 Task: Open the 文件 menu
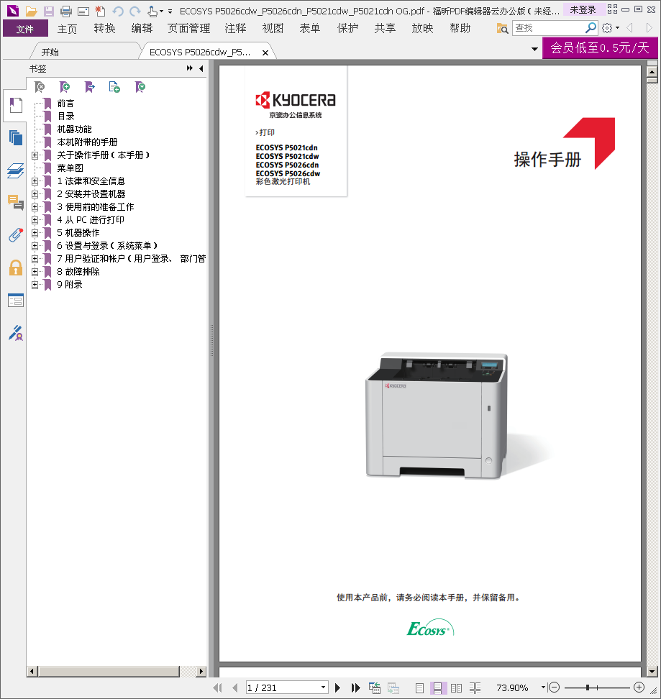(x=25, y=29)
